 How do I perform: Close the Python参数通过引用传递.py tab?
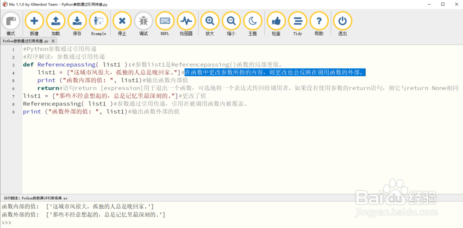[53, 41]
